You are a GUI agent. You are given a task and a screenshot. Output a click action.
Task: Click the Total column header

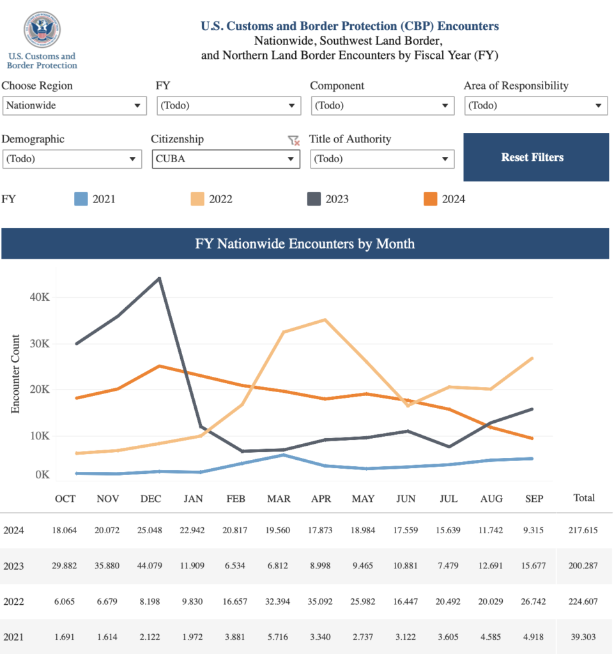coord(583,498)
